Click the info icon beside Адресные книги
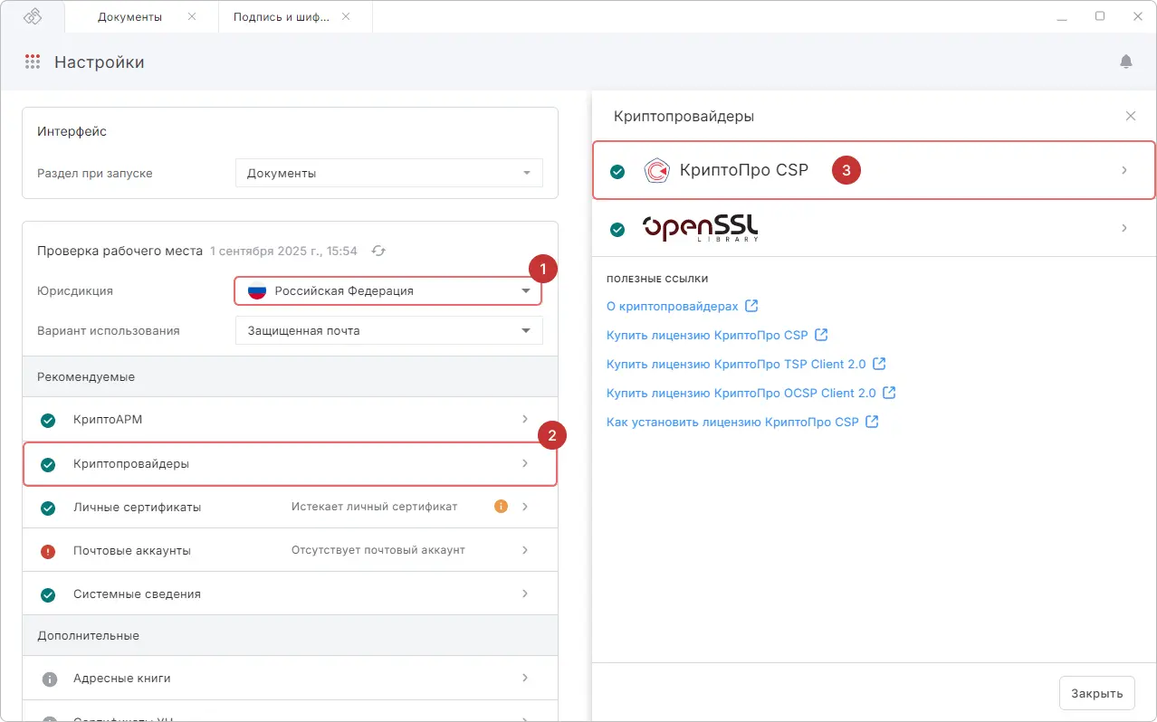 [x=47, y=678]
